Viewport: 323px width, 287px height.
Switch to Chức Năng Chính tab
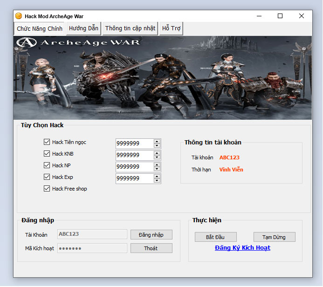[40, 28]
